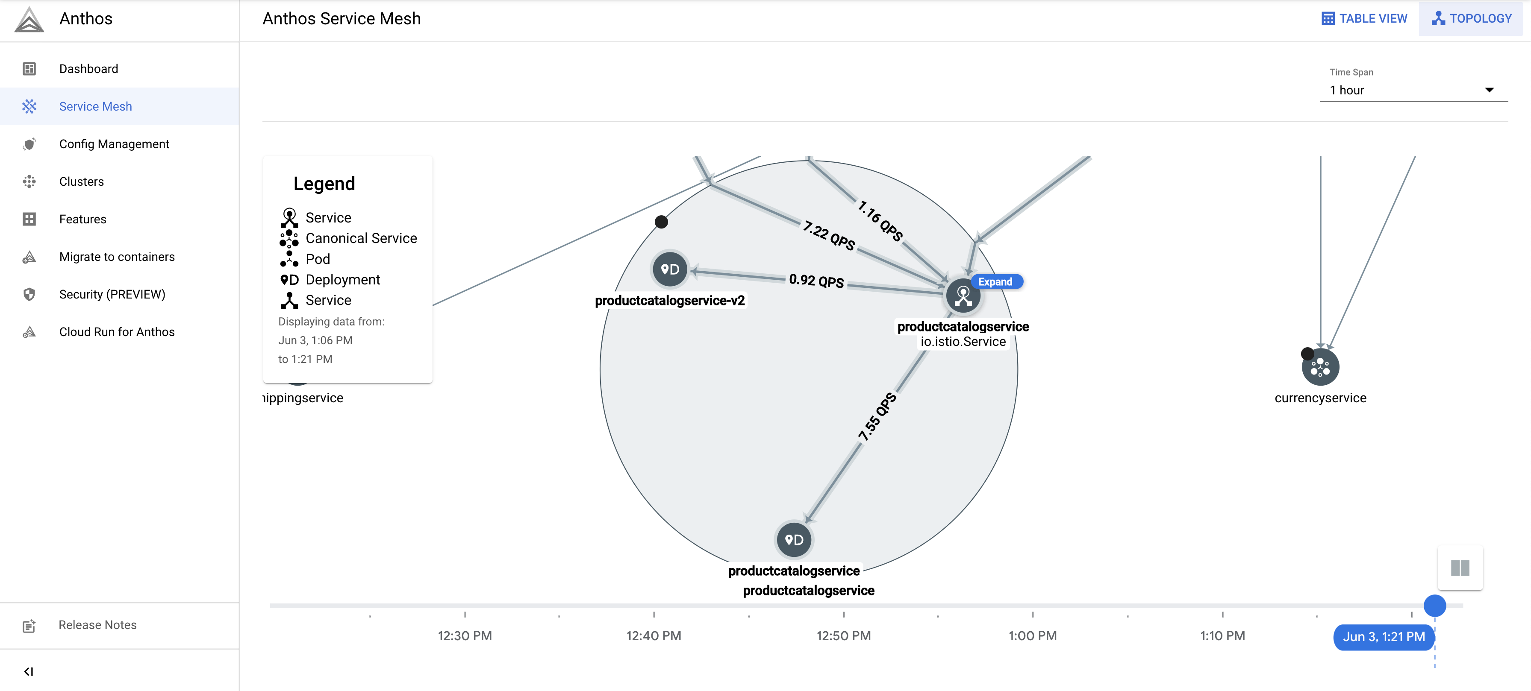Click the Clusters sidebar icon
Screen dimensions: 1531x691
29,181
